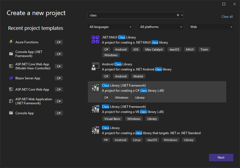240x168 pixels.
Task: Click the Library tag under C# Class Library
Action: (140, 98)
